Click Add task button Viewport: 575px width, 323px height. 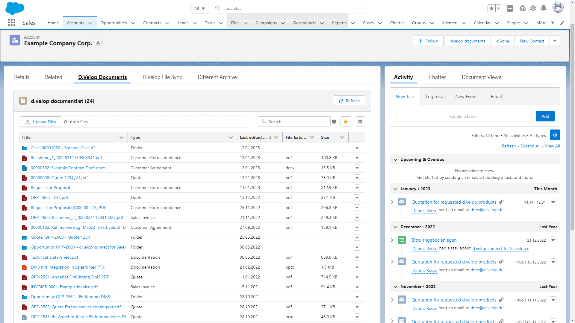(545, 116)
